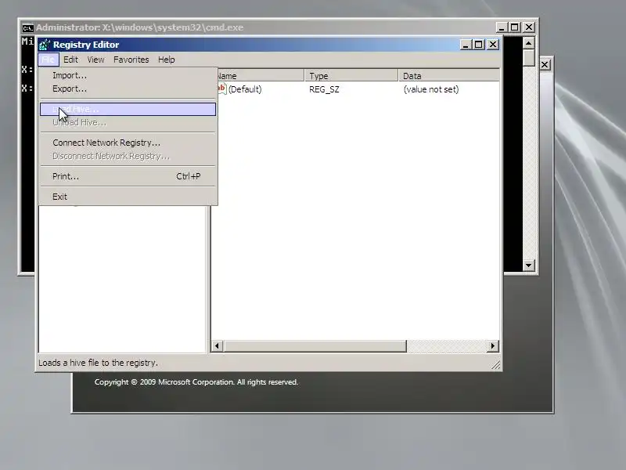
Task: Click the Registry Editor title bar icon
Action: [45, 45]
